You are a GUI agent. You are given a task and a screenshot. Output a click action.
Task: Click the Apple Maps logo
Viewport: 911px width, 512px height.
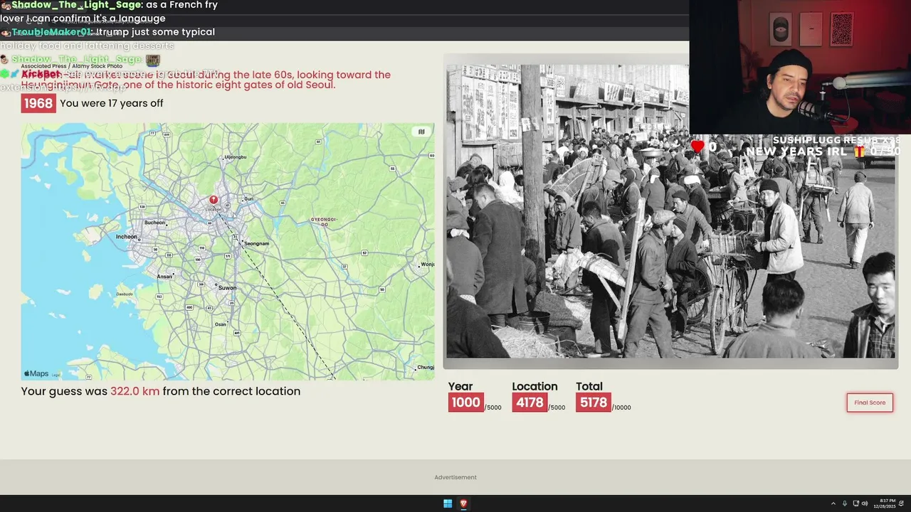[x=36, y=374]
